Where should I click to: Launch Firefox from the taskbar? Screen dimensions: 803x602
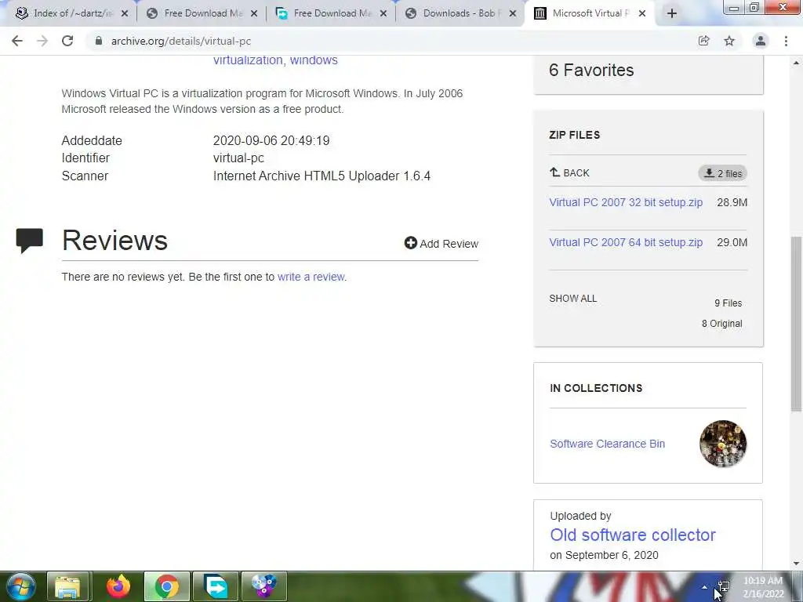pos(118,586)
